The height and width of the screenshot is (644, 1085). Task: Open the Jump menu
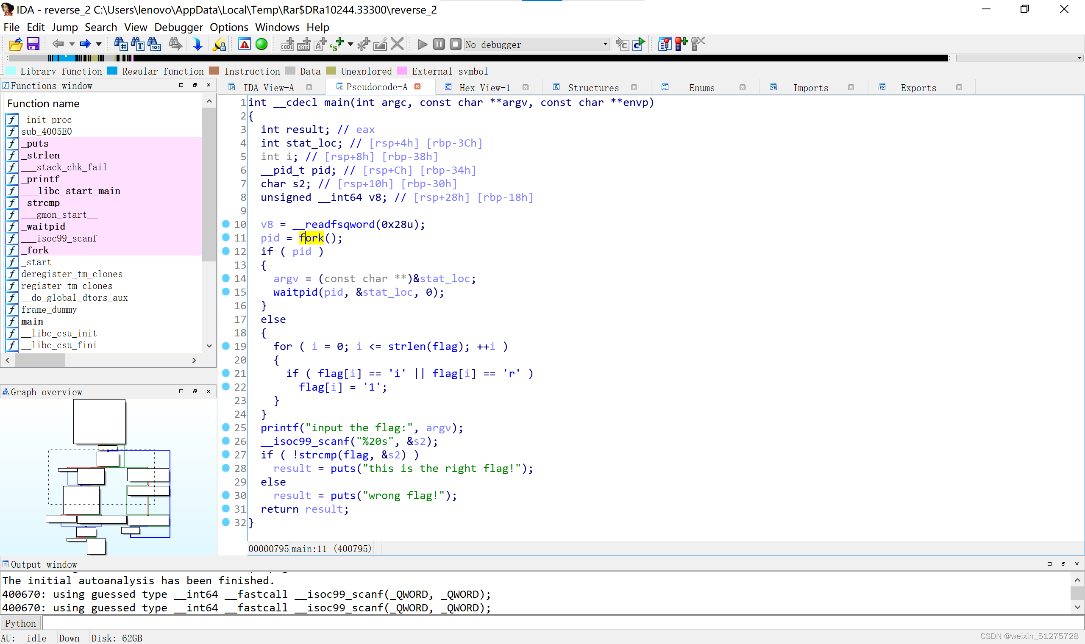click(x=65, y=28)
